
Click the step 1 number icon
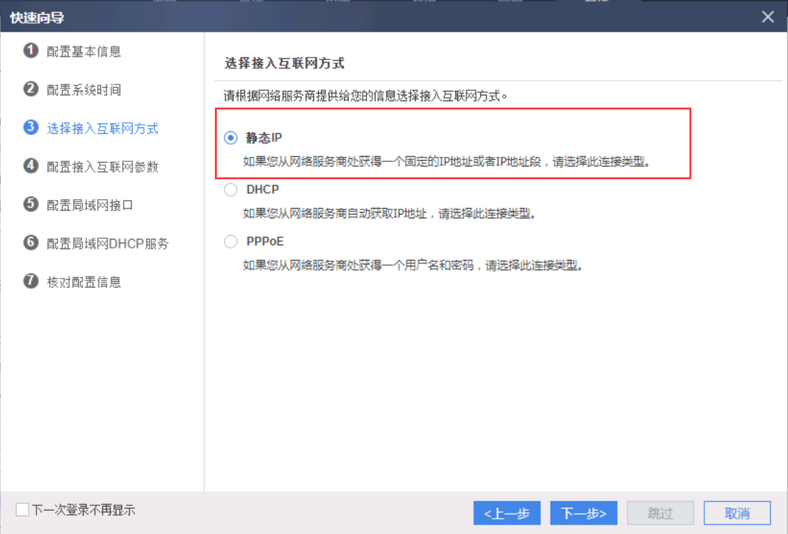pos(31,51)
